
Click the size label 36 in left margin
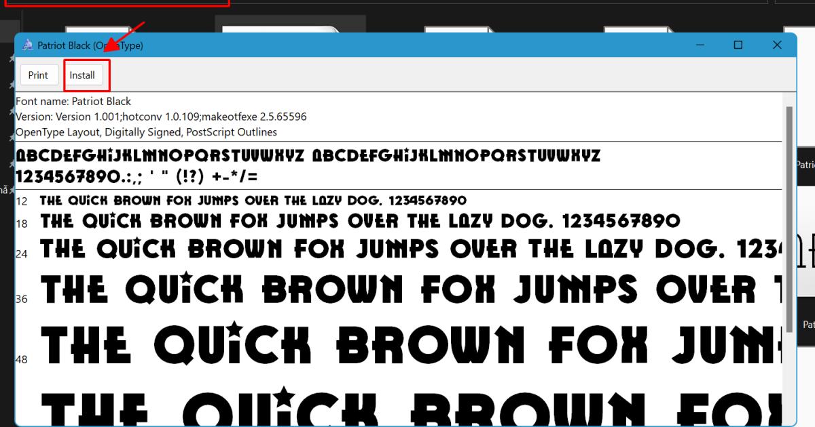pos(21,298)
